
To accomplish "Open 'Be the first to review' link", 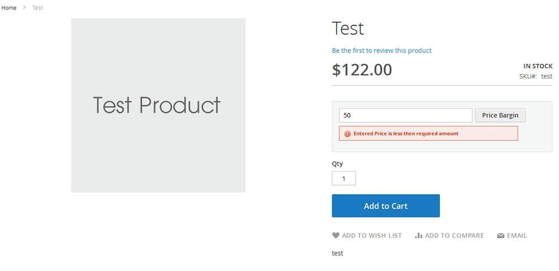I will tap(381, 51).
